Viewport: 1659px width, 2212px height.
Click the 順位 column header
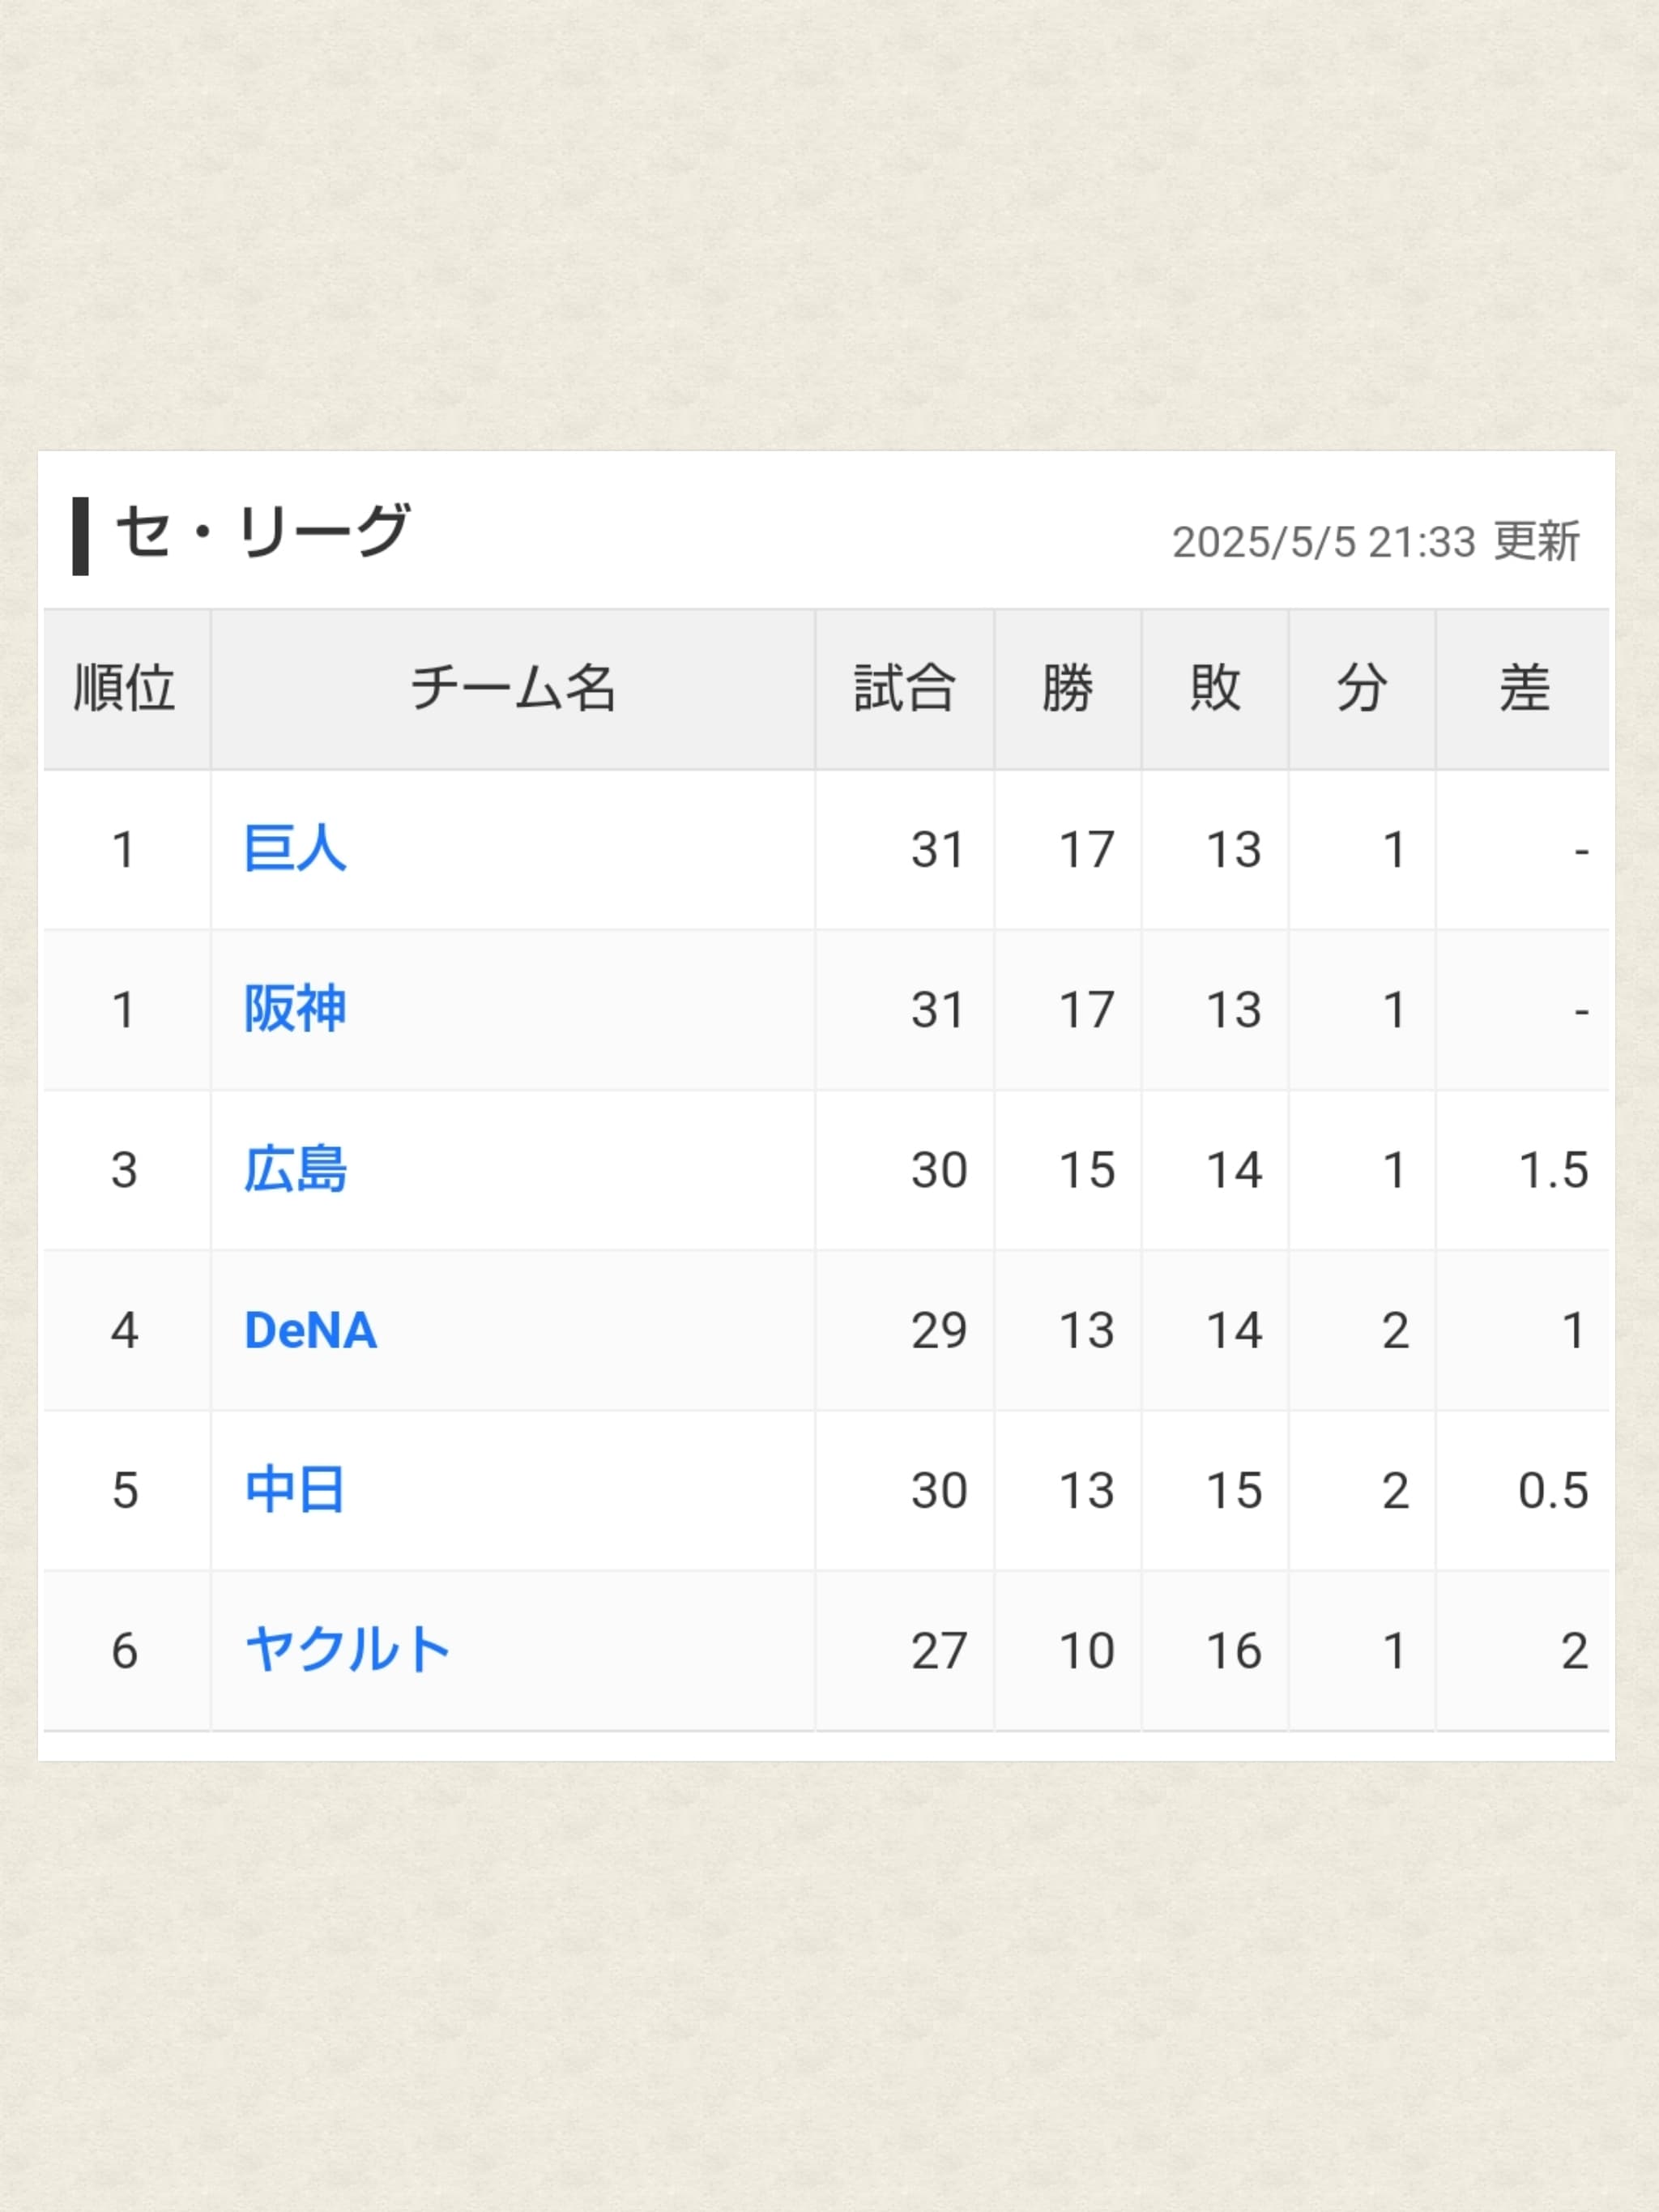[x=125, y=689]
